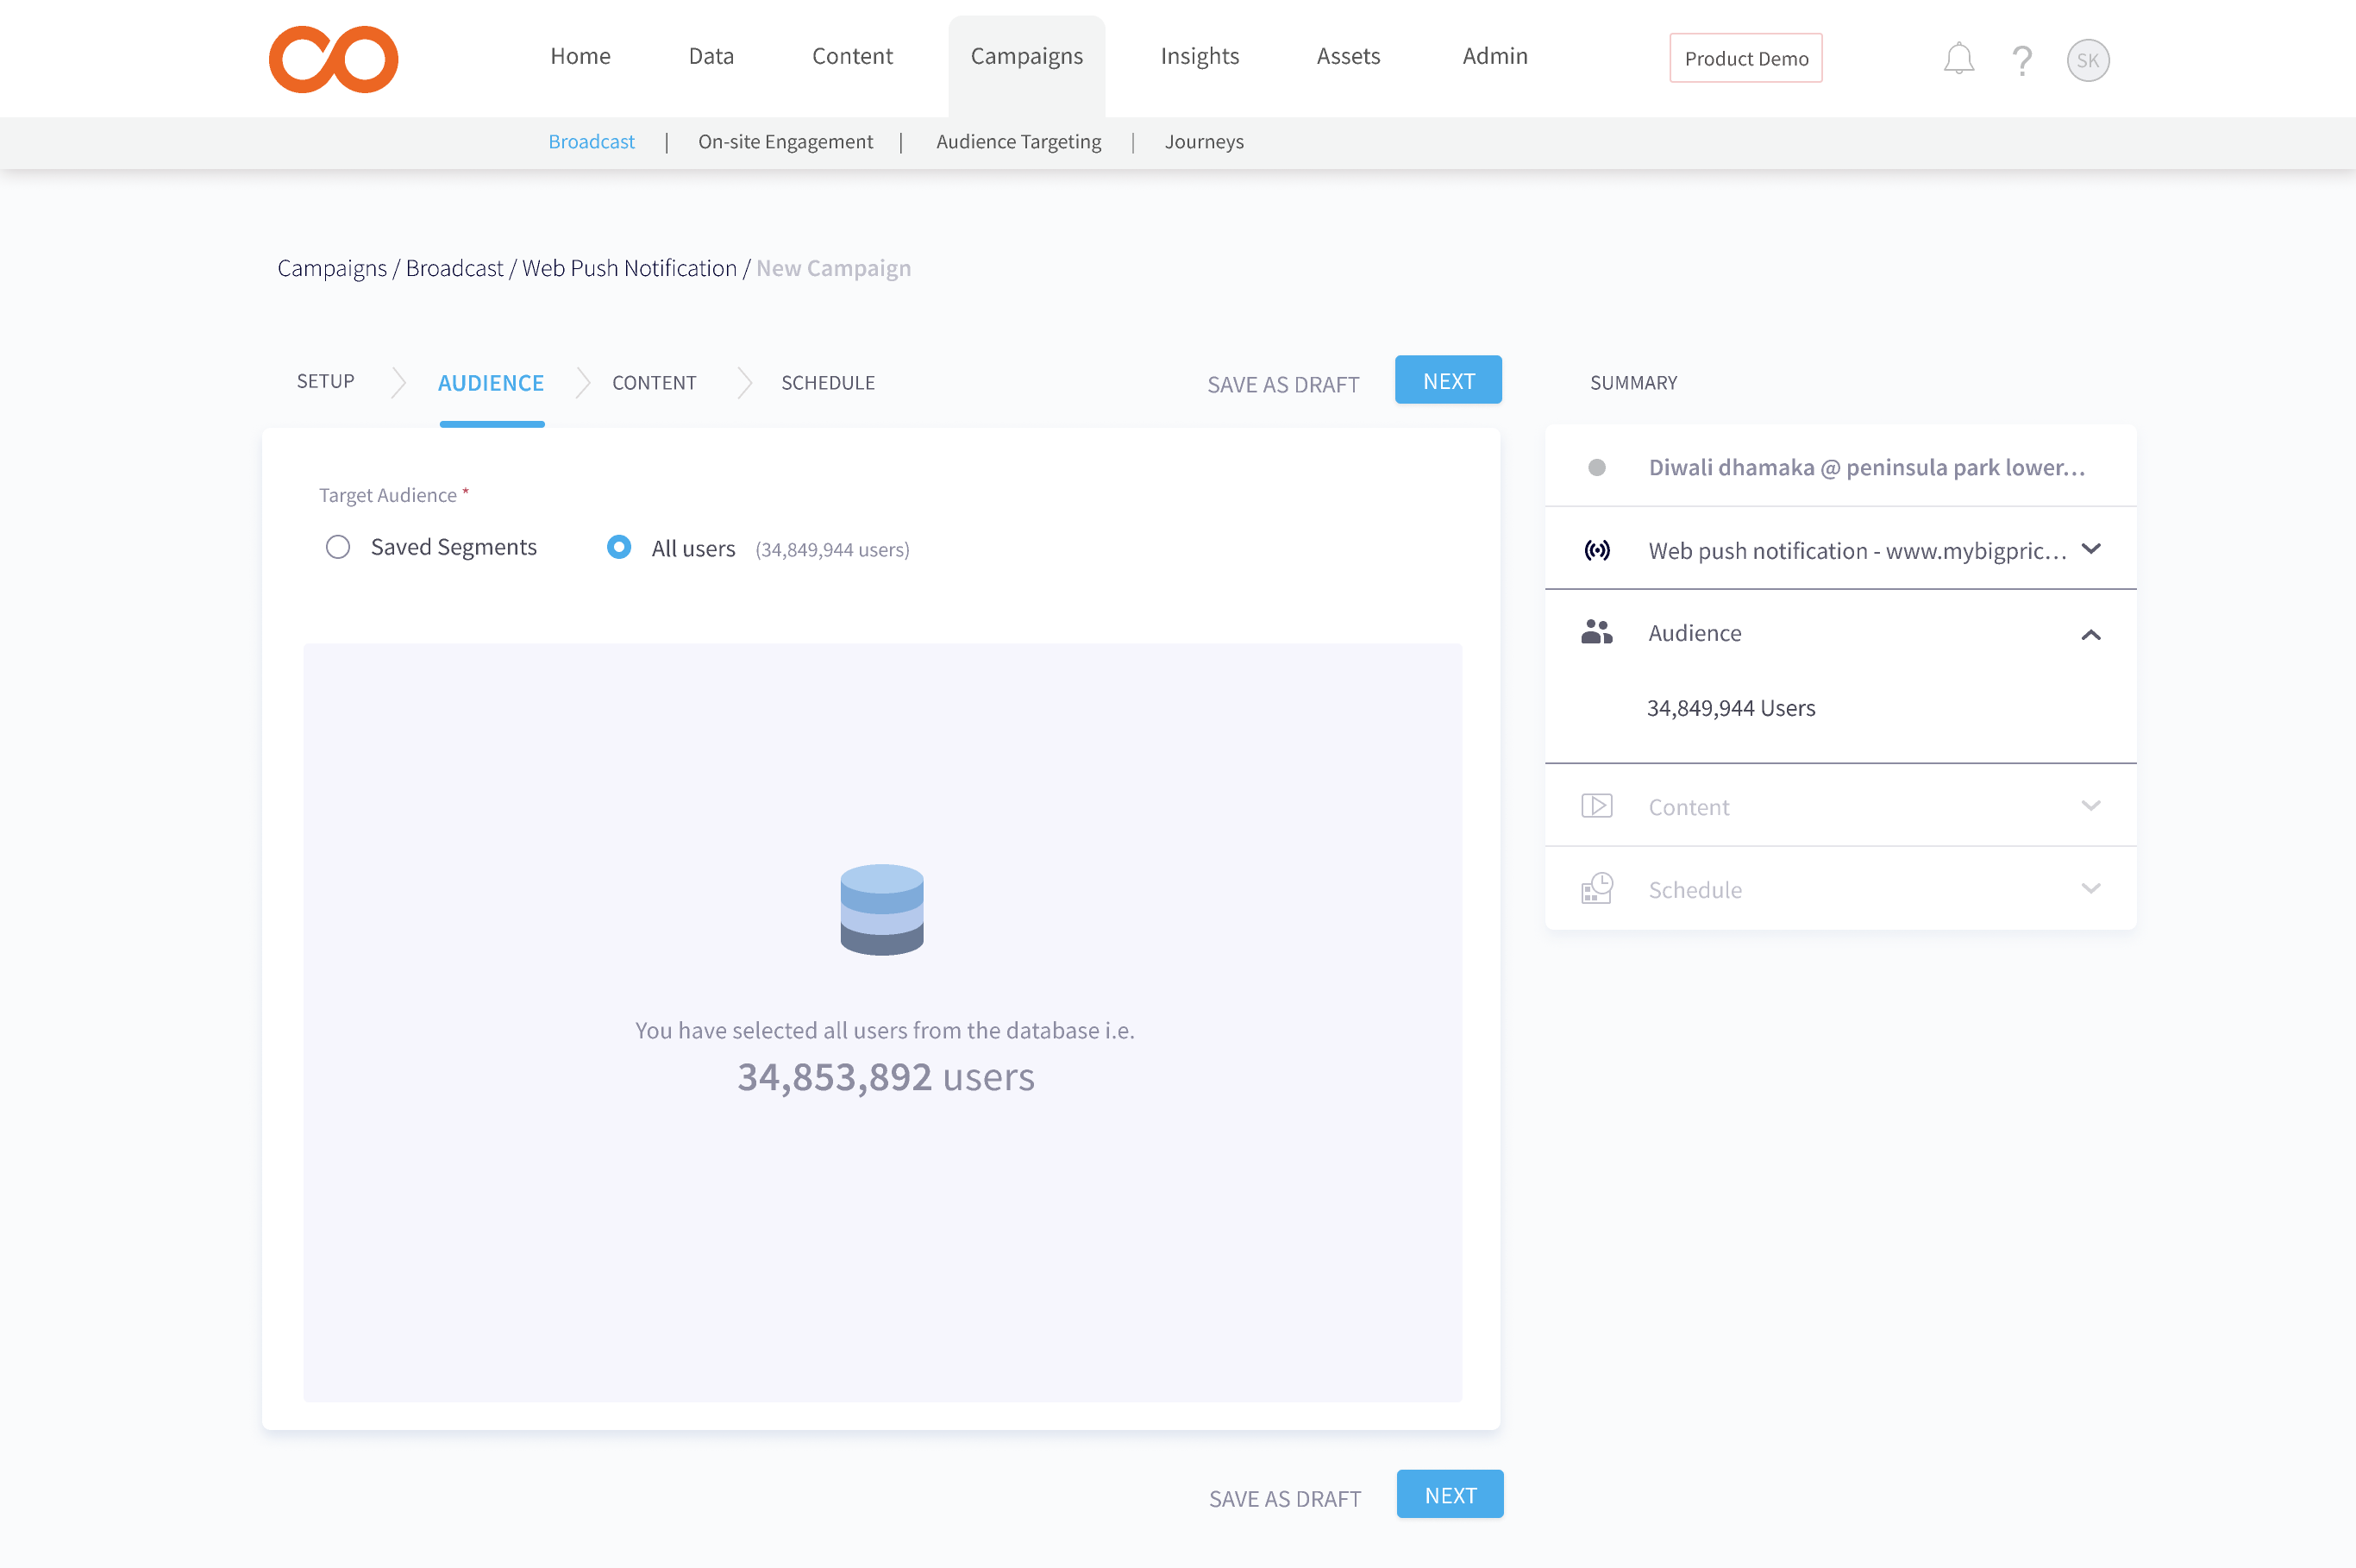Image resolution: width=2356 pixels, height=1568 pixels.
Task: Select the All users radio button
Action: tap(618, 547)
